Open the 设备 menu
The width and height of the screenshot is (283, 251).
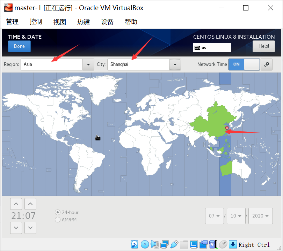click(107, 22)
